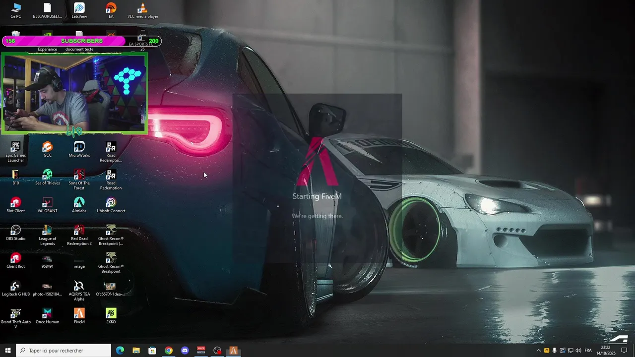The width and height of the screenshot is (635, 357).
Task: Open the volume control tray icon
Action: pos(578,351)
